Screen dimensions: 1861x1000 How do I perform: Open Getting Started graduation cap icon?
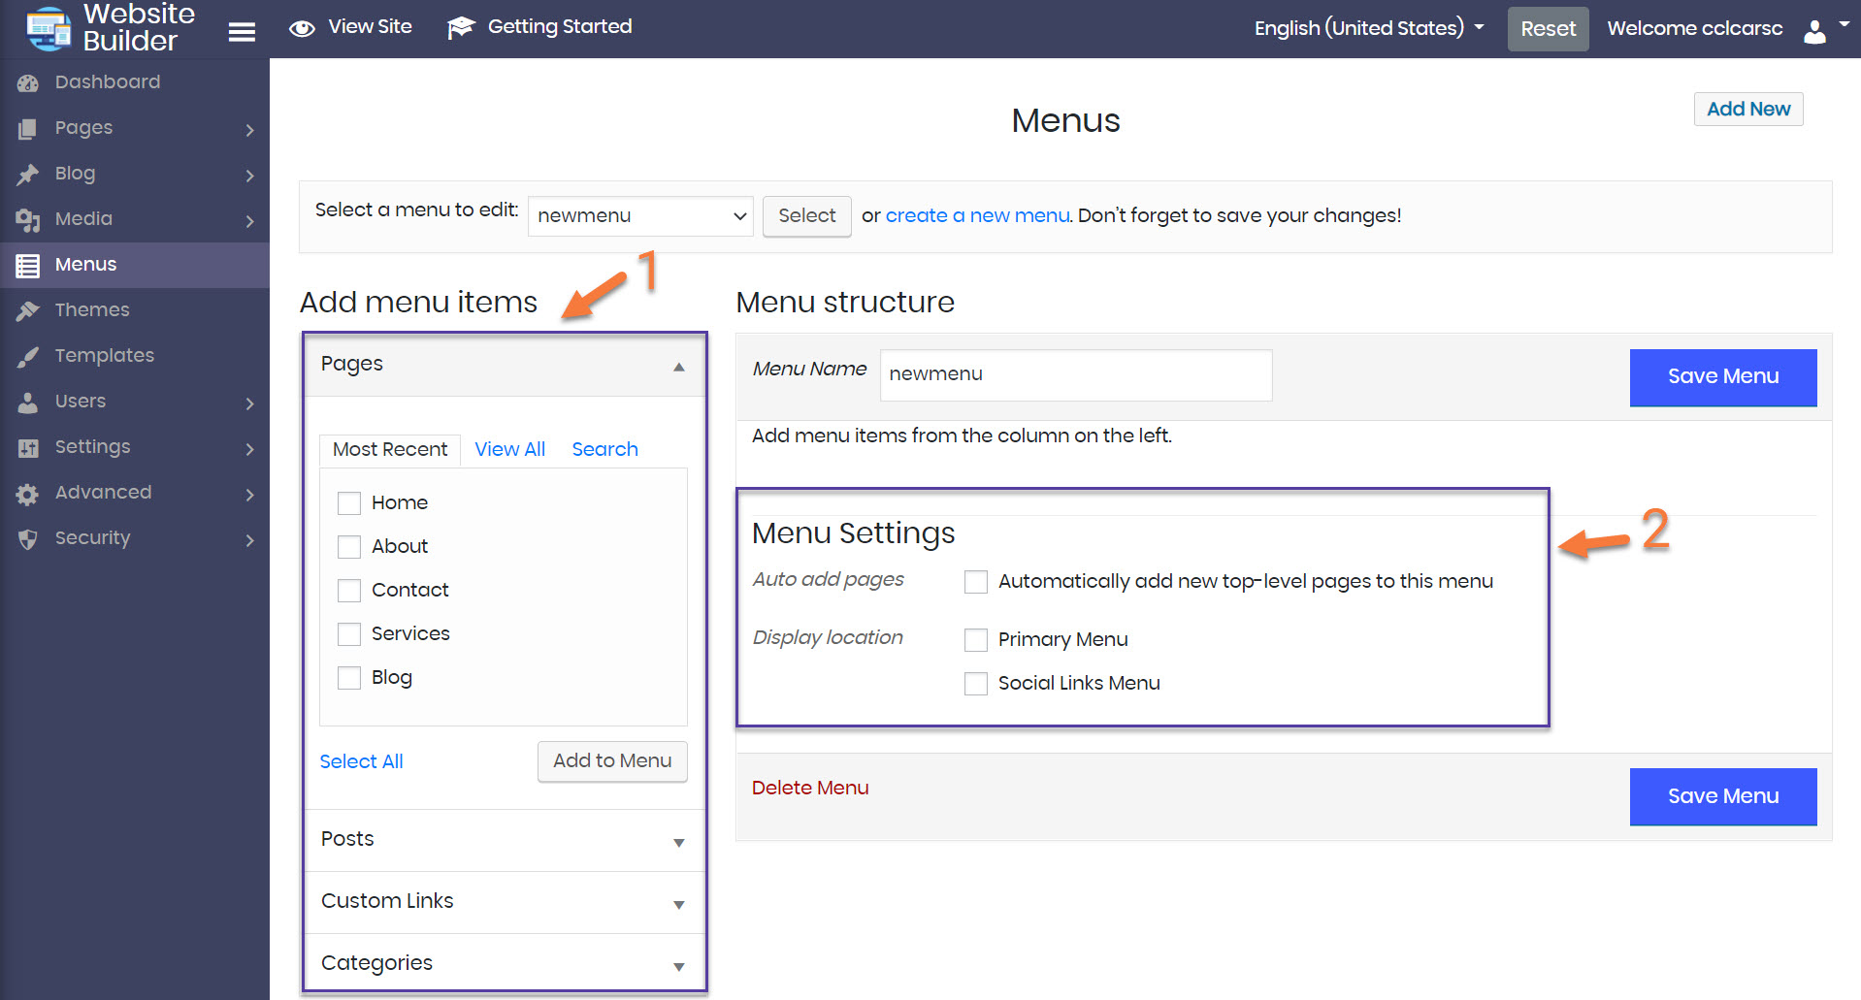[x=461, y=28]
